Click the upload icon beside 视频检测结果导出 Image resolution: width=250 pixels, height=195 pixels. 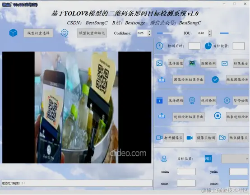[162, 116]
